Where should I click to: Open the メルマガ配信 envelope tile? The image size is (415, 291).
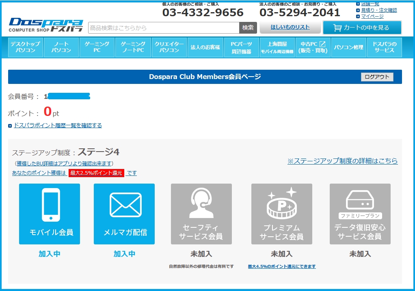click(x=124, y=214)
